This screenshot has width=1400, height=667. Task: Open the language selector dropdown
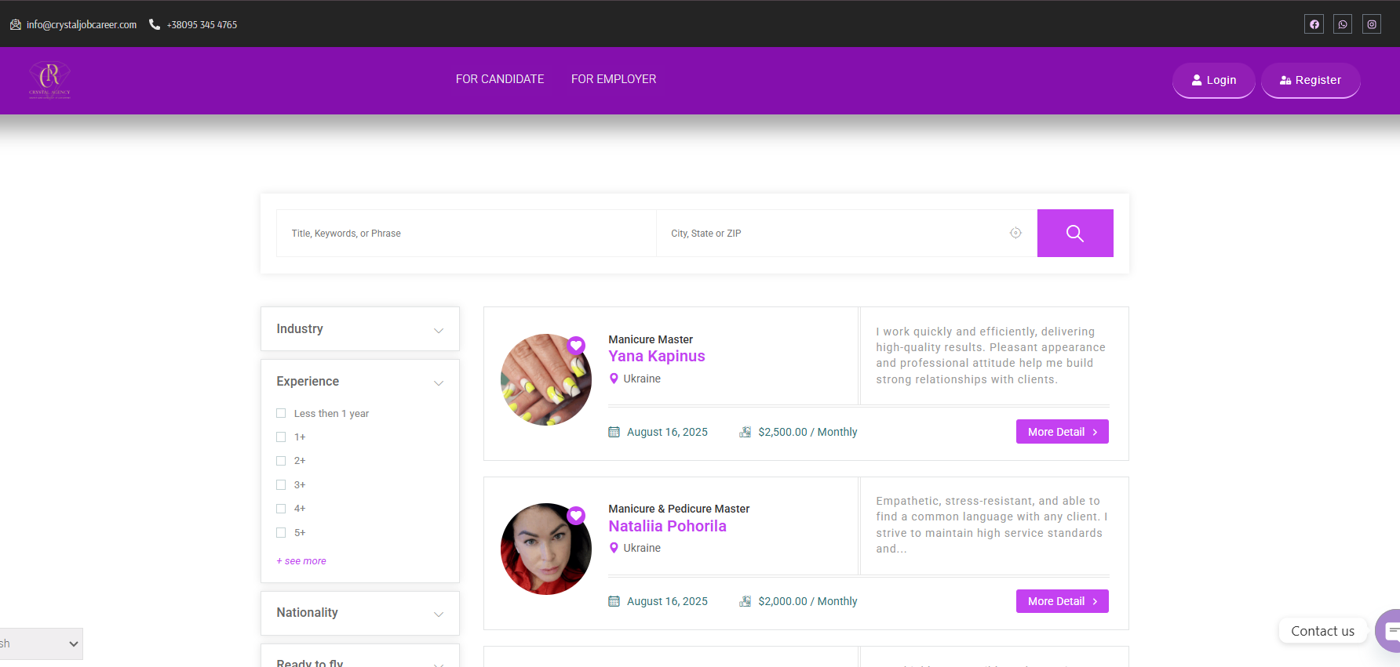tap(41, 643)
